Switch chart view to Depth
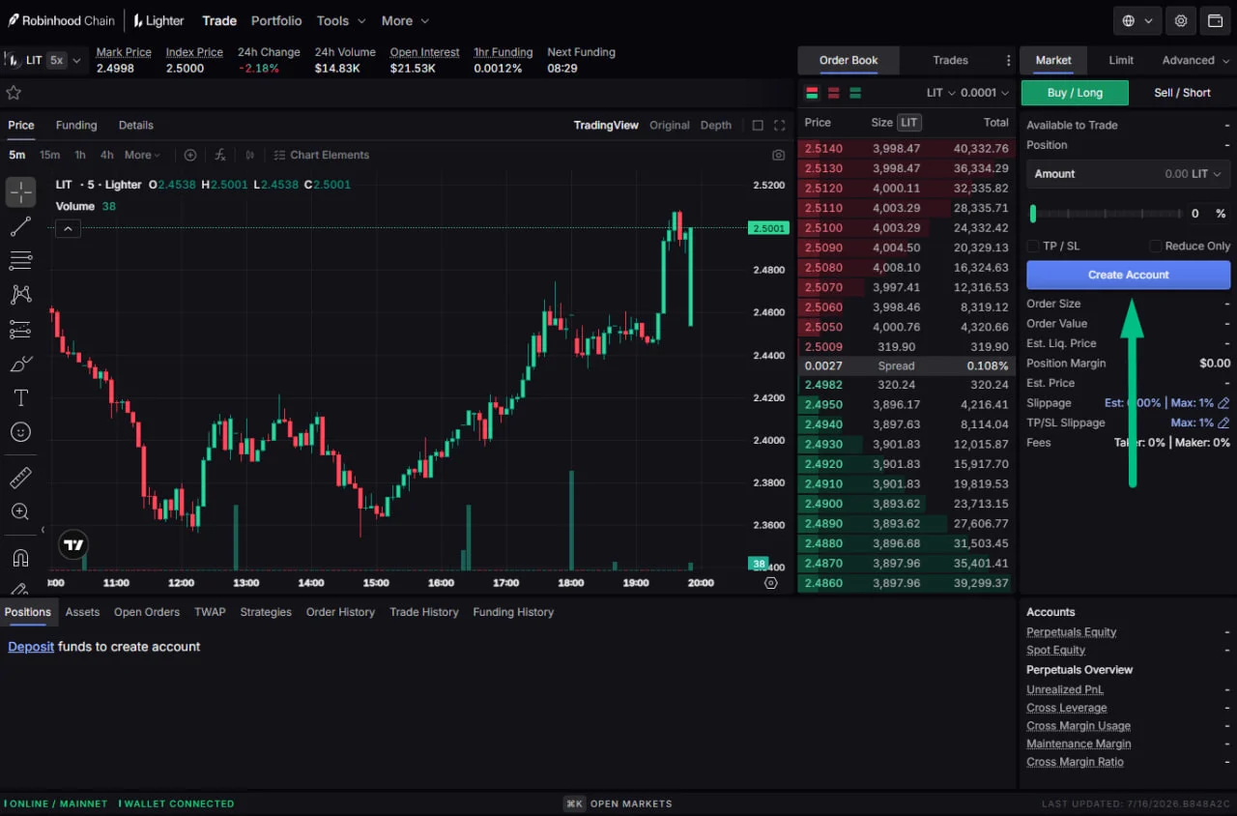 click(716, 126)
